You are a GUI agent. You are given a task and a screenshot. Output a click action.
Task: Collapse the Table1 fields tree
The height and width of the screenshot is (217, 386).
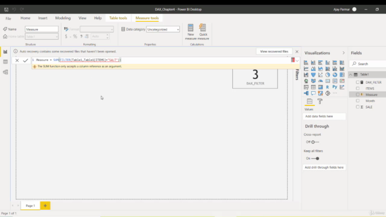coord(350,75)
